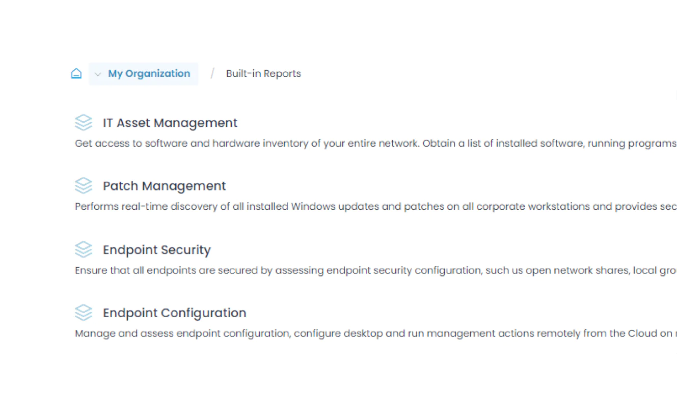This screenshot has width=677, height=420.
Task: Open the My Organization selector
Action: 144,74
